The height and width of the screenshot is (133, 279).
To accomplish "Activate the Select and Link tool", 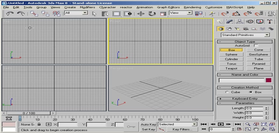I will pyautogui.click(x=34, y=14).
